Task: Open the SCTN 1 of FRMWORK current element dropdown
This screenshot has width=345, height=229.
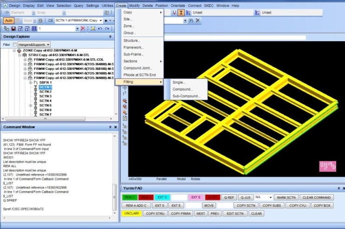Action: click(x=101, y=21)
